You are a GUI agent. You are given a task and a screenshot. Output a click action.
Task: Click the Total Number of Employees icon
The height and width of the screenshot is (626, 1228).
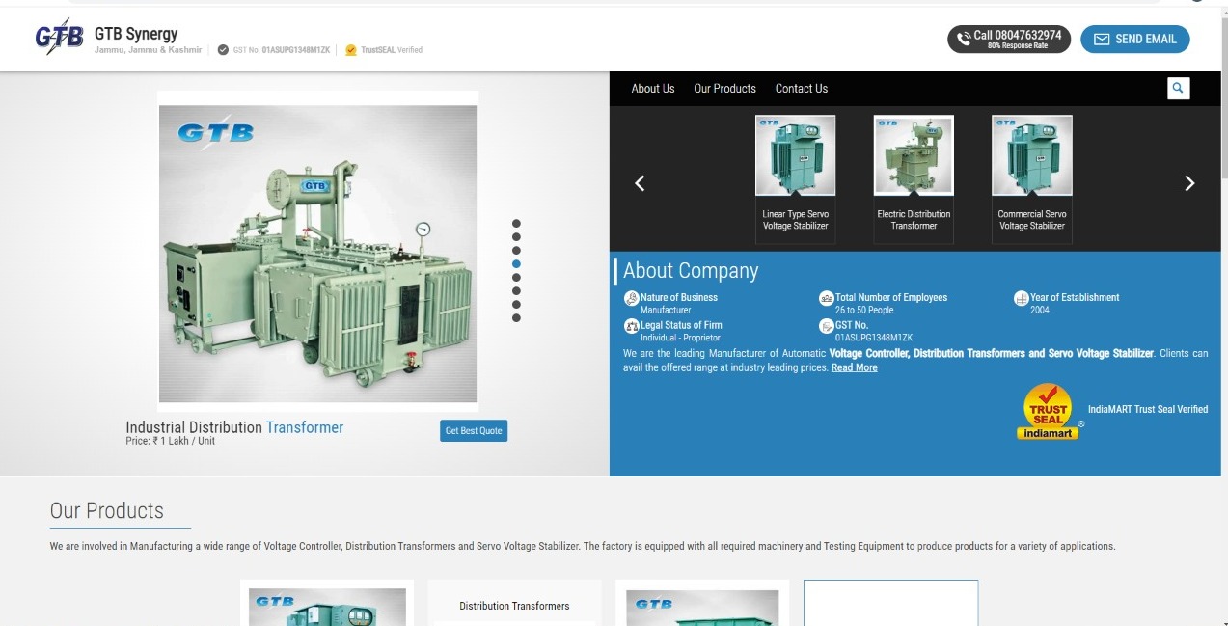coord(826,298)
